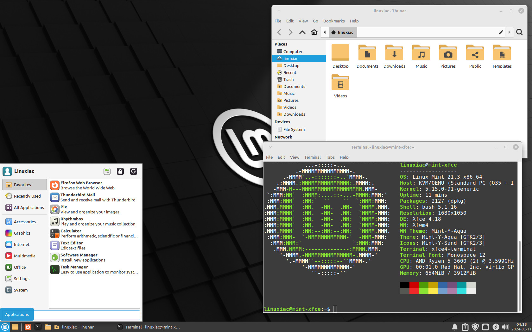Viewport: 532px width, 332px height.
Task: Launch Calculator from menu
Action: tap(94, 233)
